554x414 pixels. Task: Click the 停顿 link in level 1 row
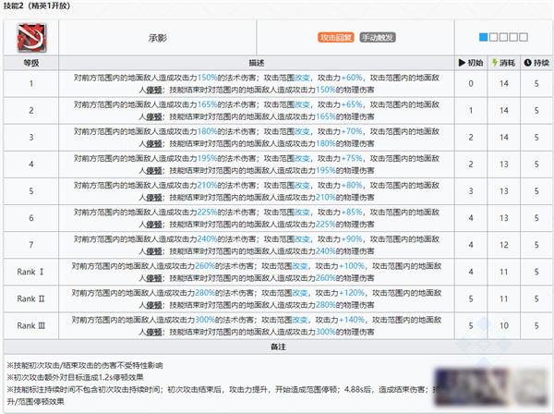(154, 91)
